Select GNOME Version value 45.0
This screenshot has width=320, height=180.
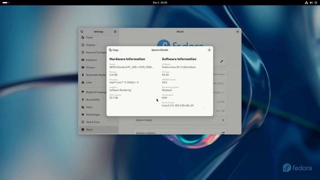click(x=164, y=82)
